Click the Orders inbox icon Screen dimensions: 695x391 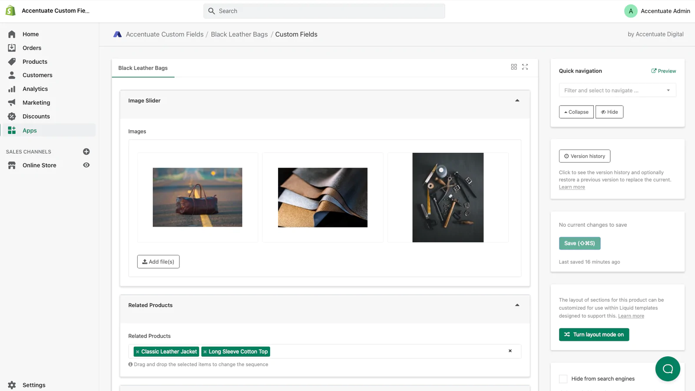coord(12,48)
